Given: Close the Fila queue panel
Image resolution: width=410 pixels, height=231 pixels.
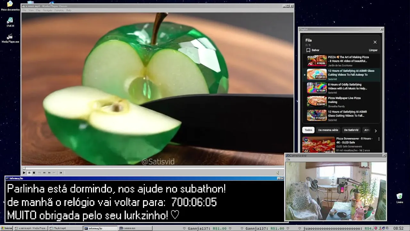Looking at the screenshot, I should (375, 42).
